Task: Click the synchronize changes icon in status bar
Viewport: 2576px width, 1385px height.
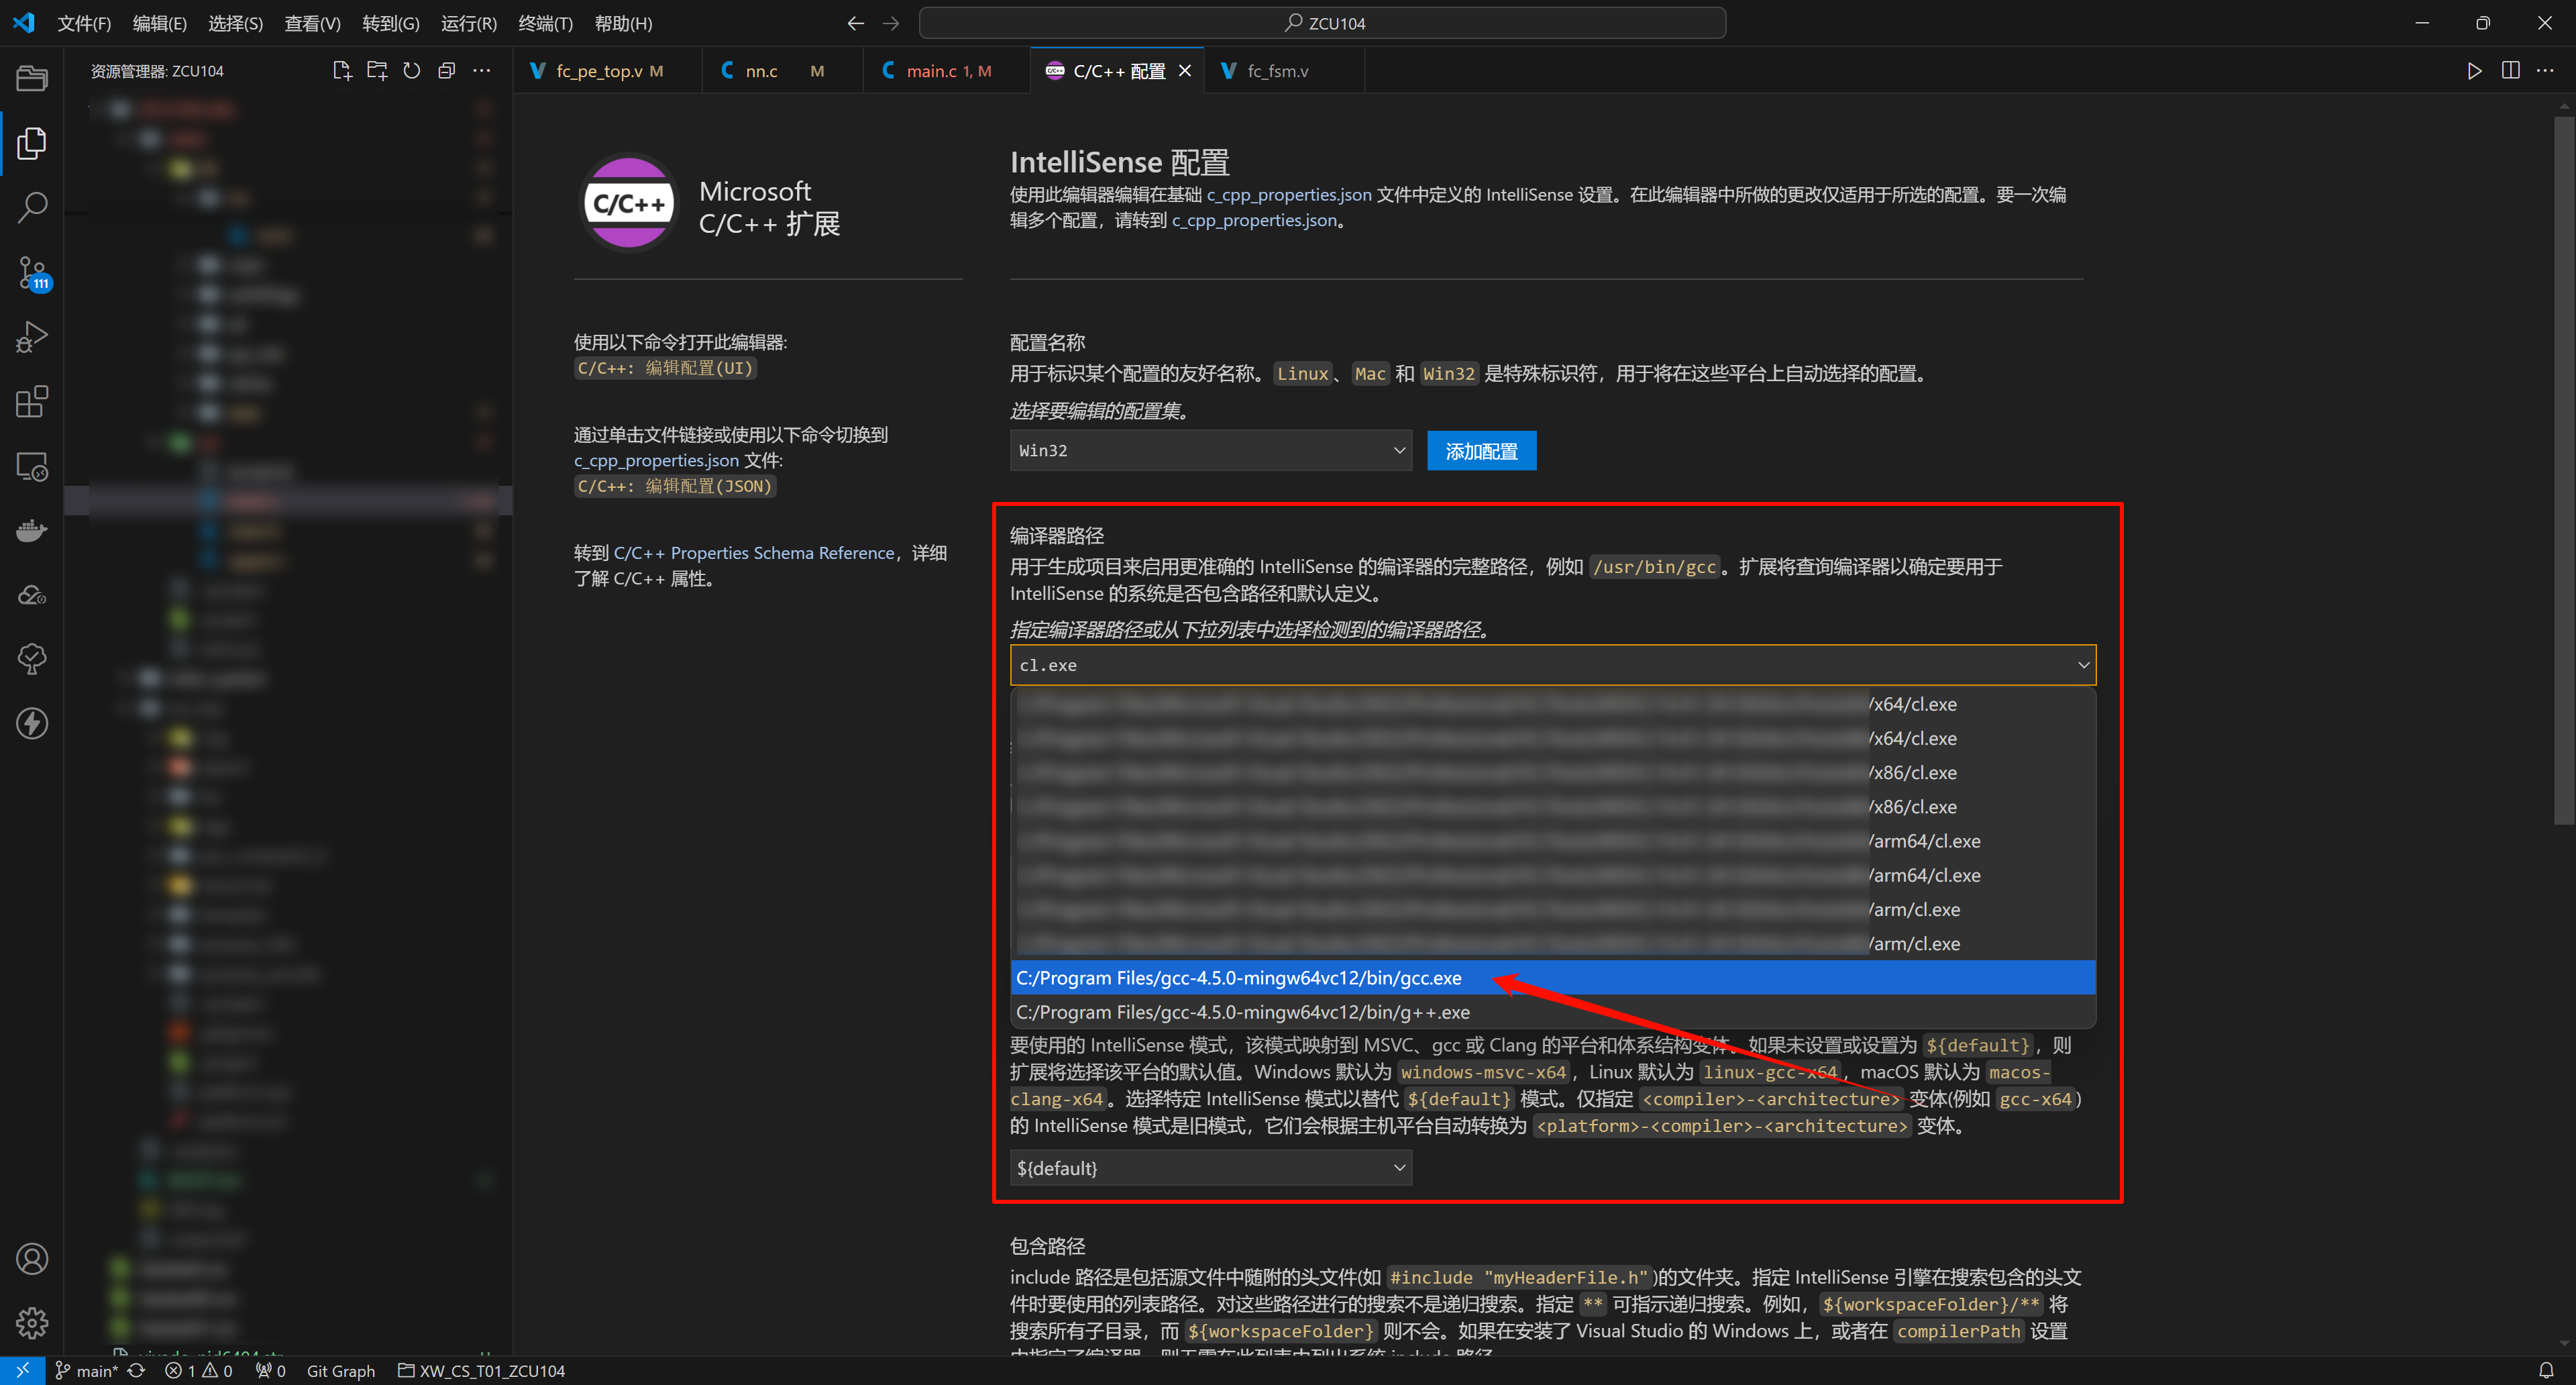Action: click(x=137, y=1371)
